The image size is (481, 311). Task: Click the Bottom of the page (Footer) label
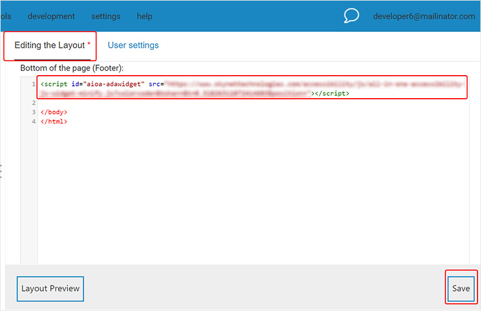click(x=72, y=68)
